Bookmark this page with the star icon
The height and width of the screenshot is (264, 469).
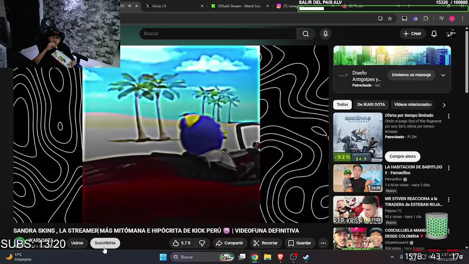(390, 19)
